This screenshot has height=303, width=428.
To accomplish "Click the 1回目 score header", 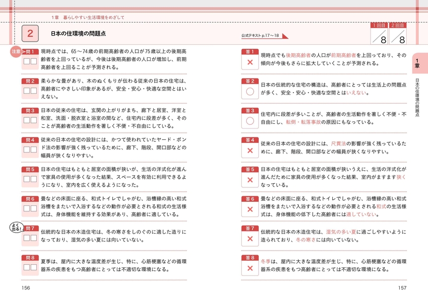I will (379, 25).
